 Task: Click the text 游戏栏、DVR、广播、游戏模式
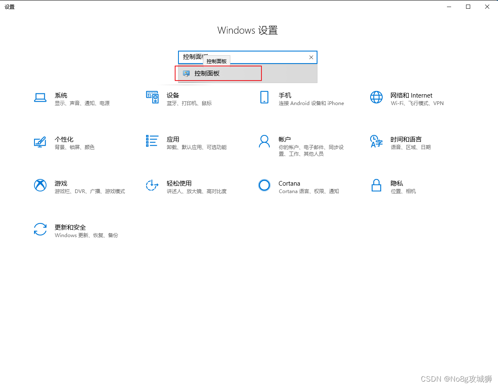click(x=90, y=191)
